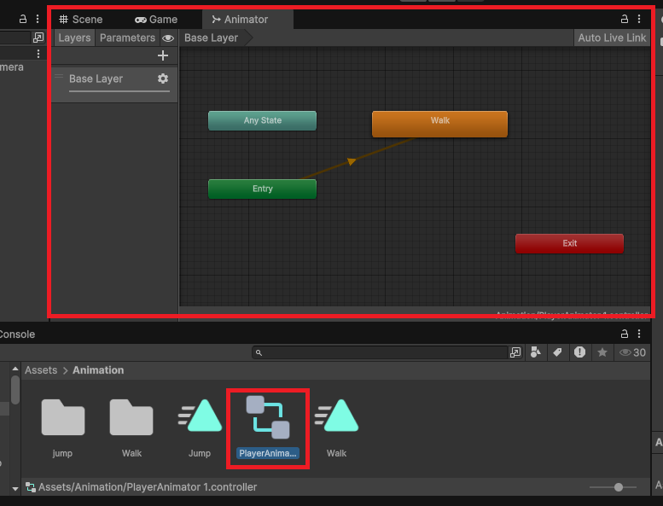Toggle hidden packages visibility count 30

pos(632,352)
